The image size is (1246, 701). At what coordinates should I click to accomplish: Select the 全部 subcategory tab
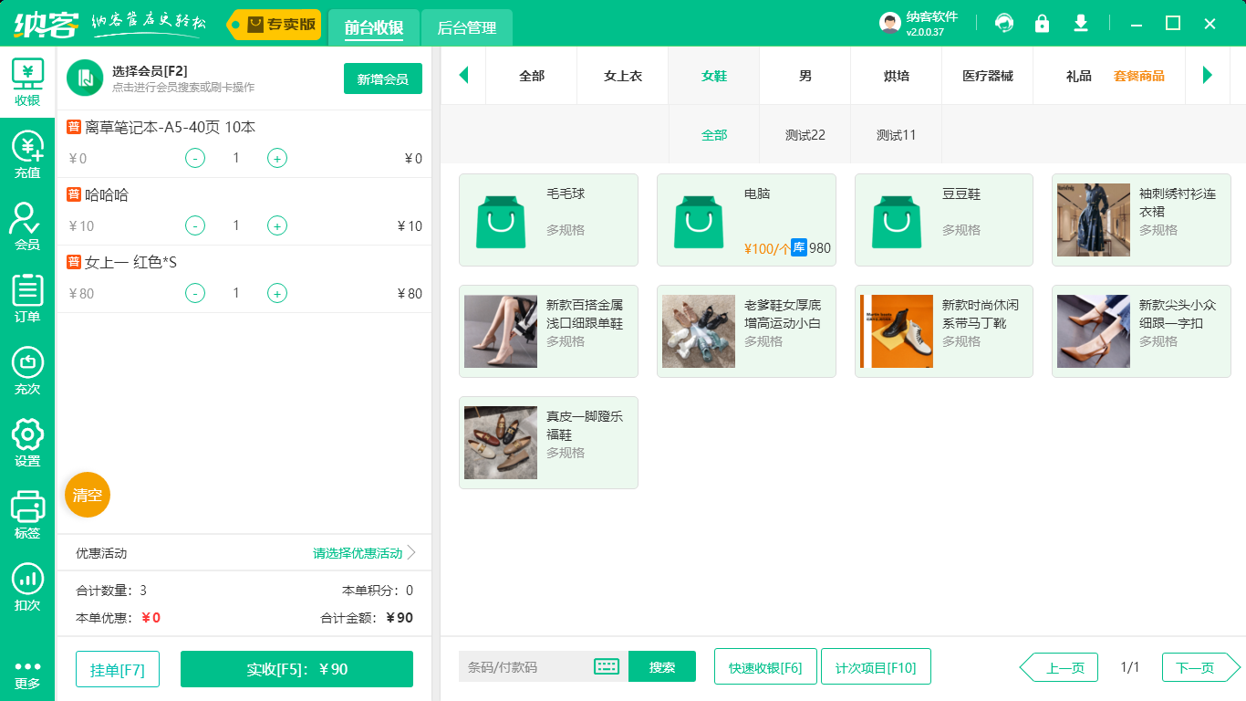pos(714,135)
